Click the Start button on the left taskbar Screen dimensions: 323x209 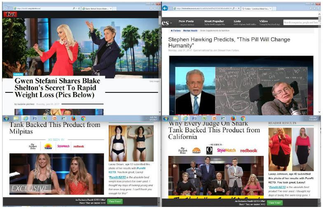tap(6, 118)
